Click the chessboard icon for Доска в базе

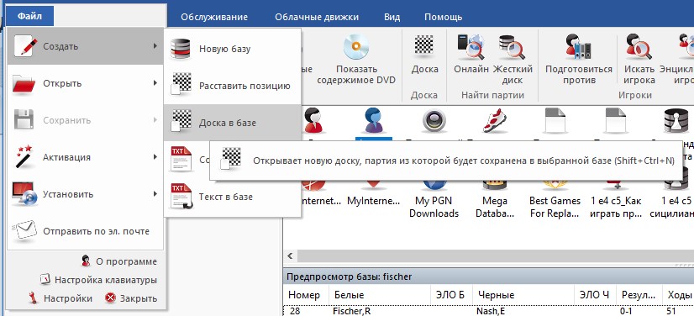tap(181, 122)
